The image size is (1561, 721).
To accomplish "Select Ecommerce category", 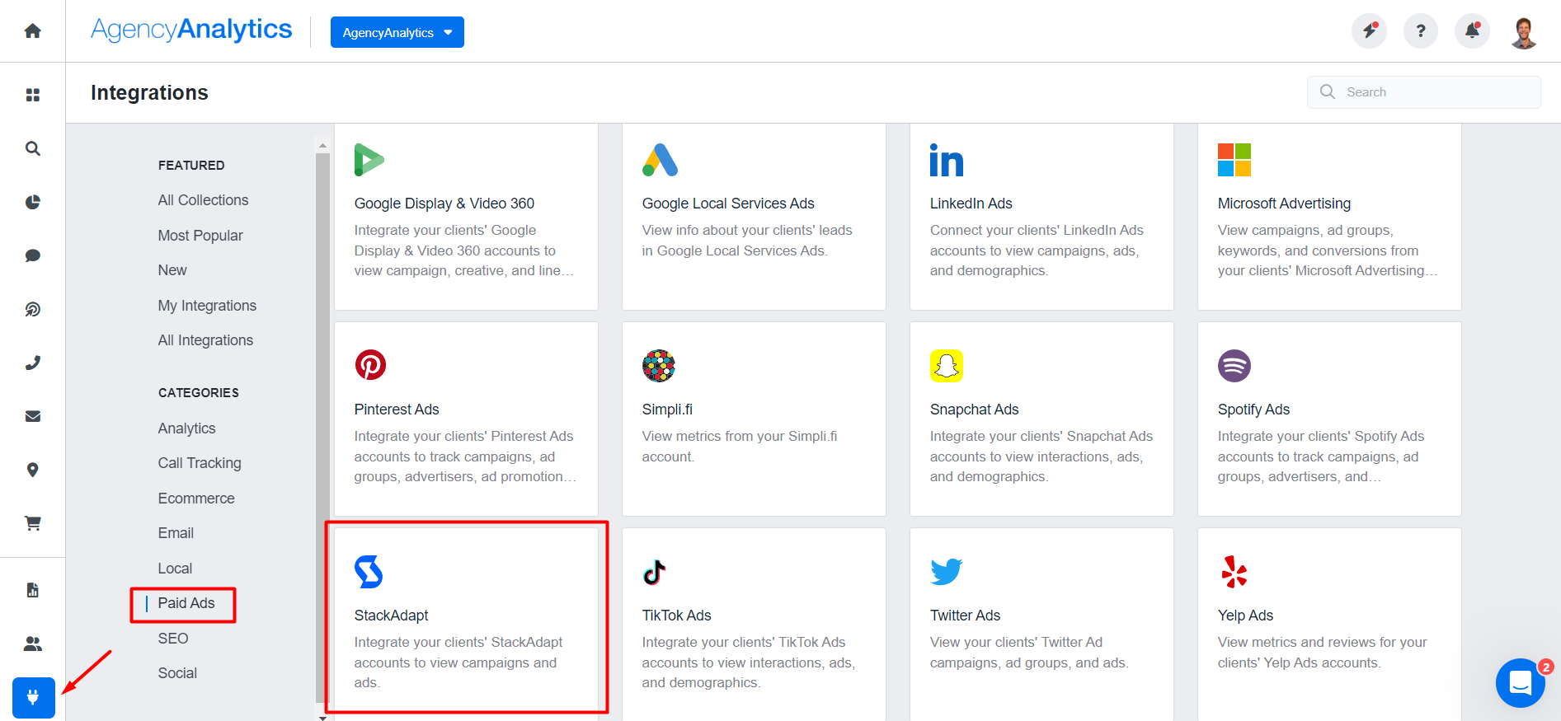I will click(x=196, y=499).
